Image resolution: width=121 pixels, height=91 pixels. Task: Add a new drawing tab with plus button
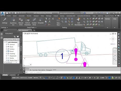[34, 30]
